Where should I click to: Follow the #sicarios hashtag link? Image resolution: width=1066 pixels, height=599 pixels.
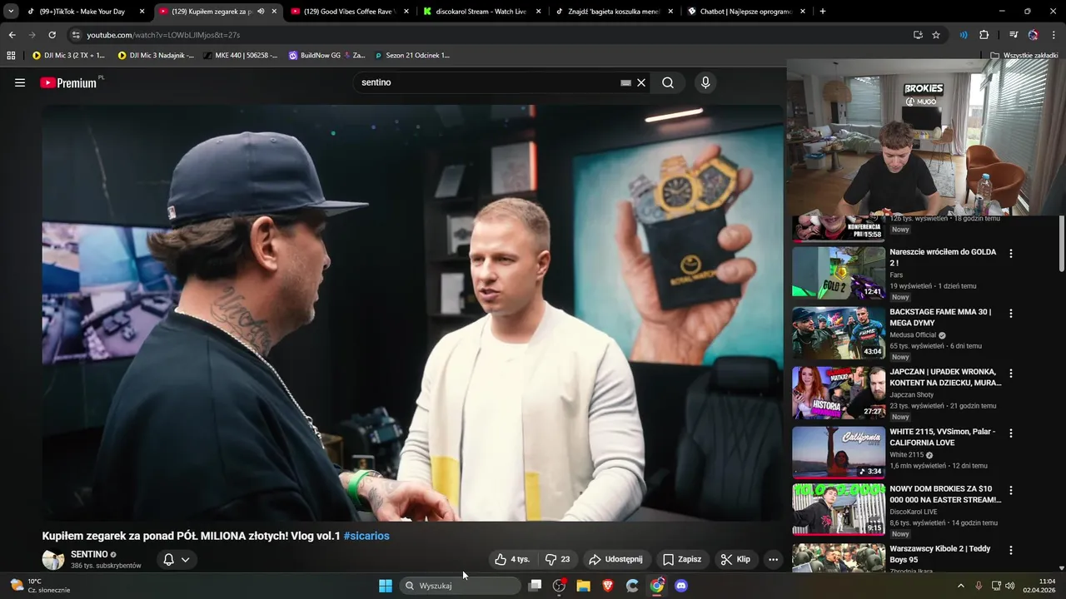[366, 536]
